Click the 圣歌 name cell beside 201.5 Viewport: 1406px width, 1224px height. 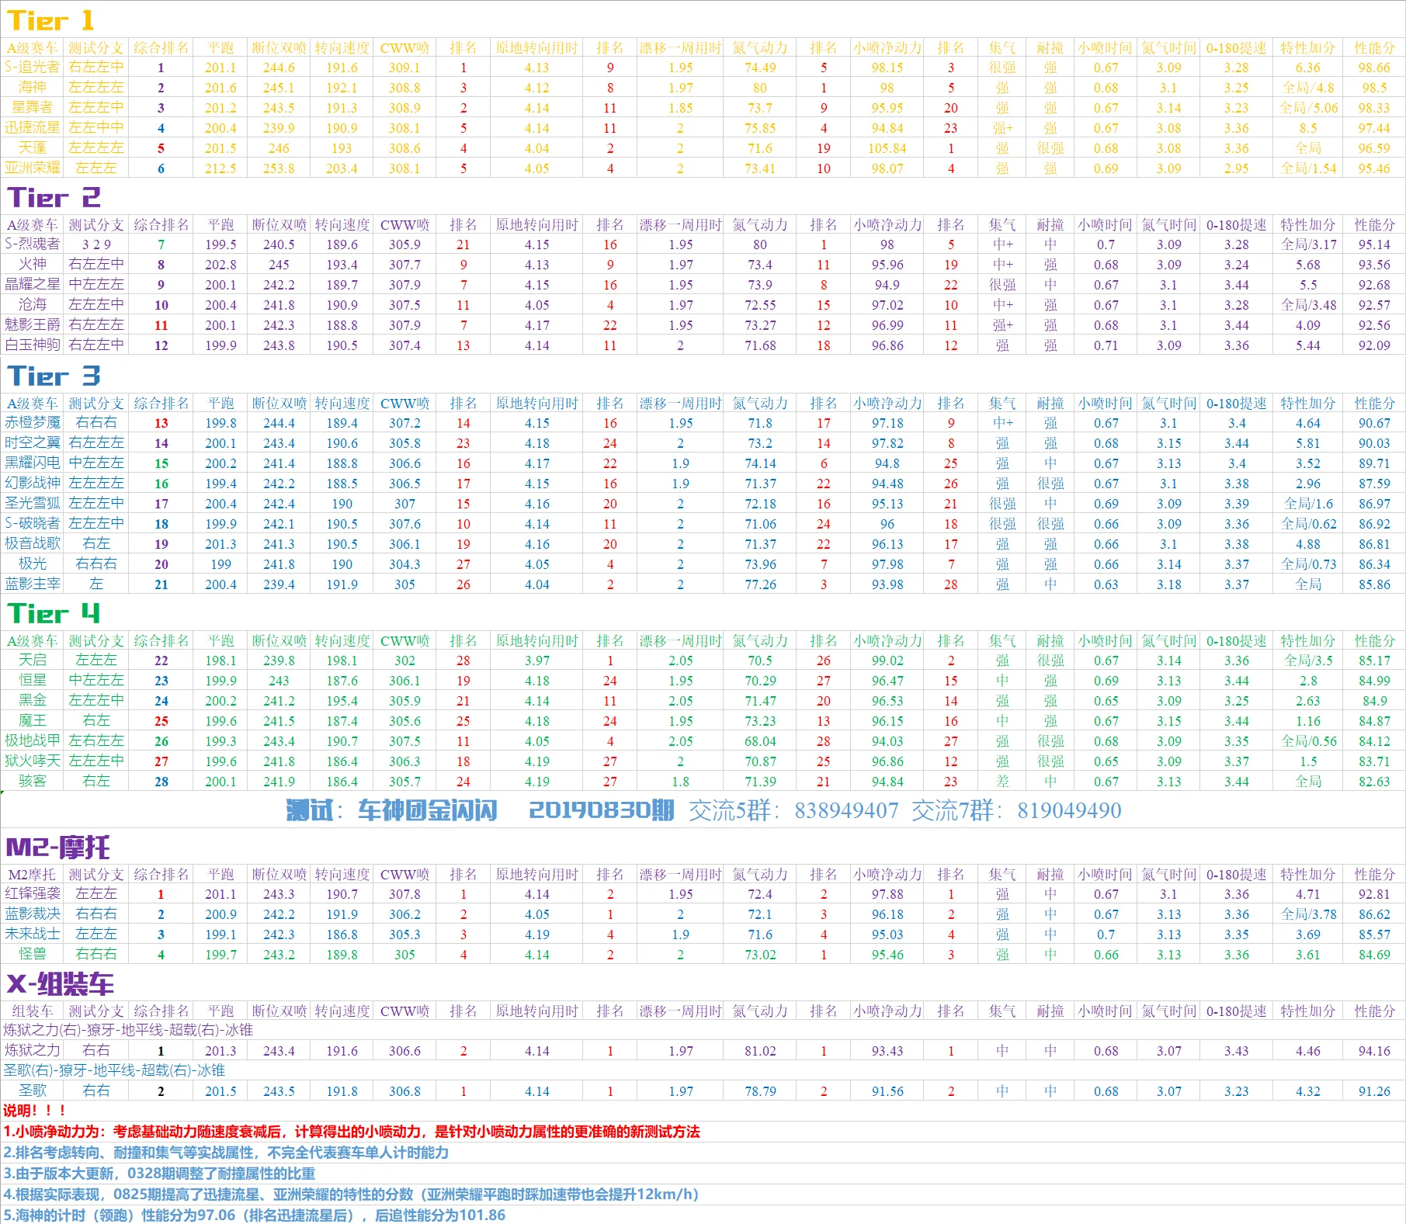point(33,1091)
